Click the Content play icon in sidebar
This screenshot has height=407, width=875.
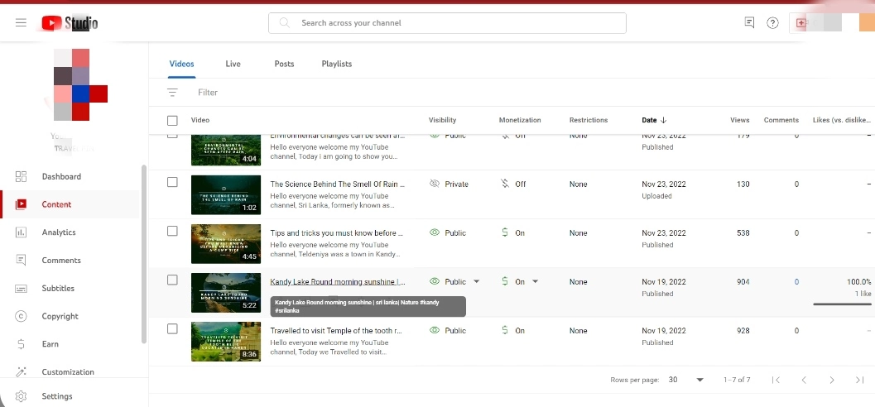point(21,204)
